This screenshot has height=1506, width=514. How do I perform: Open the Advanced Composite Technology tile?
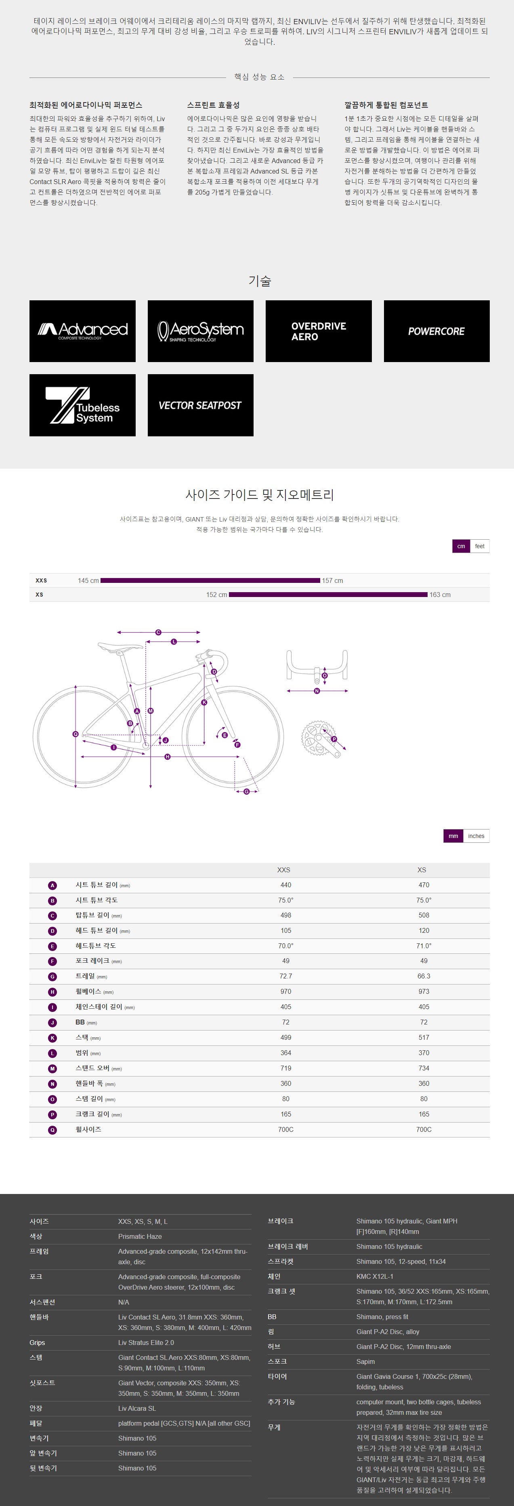(x=82, y=331)
